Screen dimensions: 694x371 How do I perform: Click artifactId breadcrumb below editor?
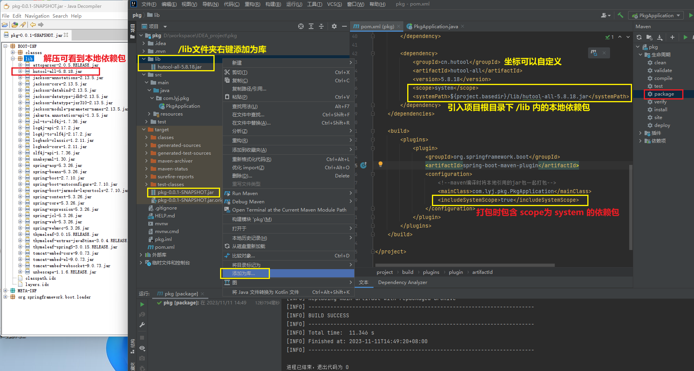[482, 272]
